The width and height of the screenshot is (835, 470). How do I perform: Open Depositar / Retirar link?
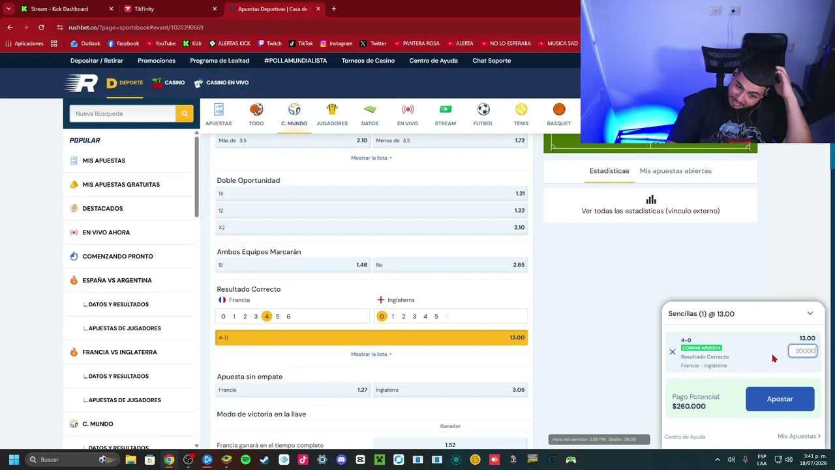97,61
